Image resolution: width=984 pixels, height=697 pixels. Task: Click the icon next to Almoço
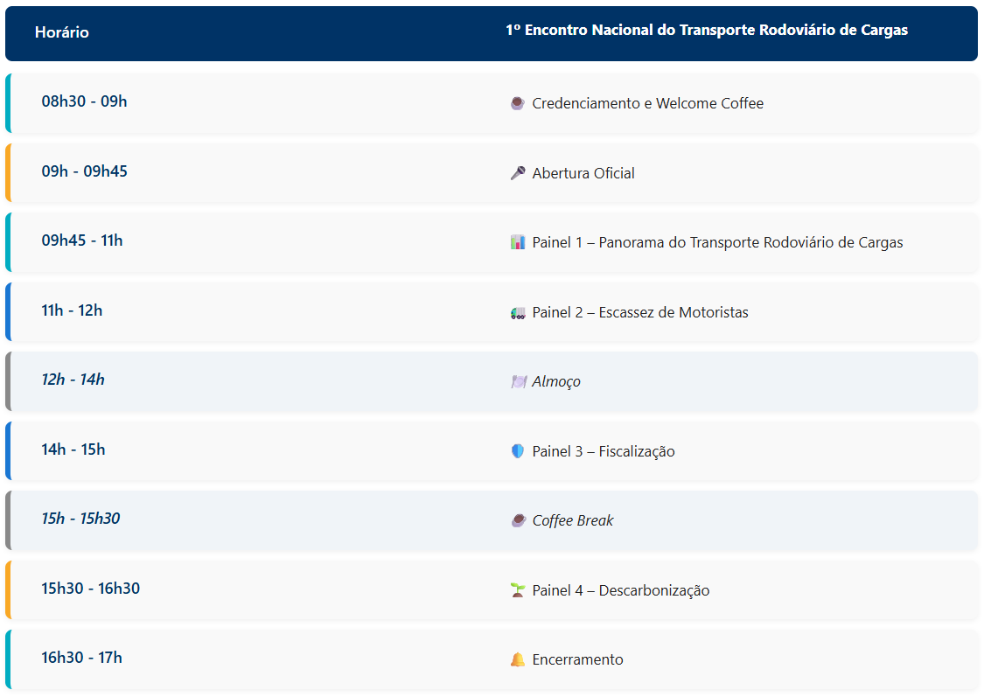pos(519,381)
